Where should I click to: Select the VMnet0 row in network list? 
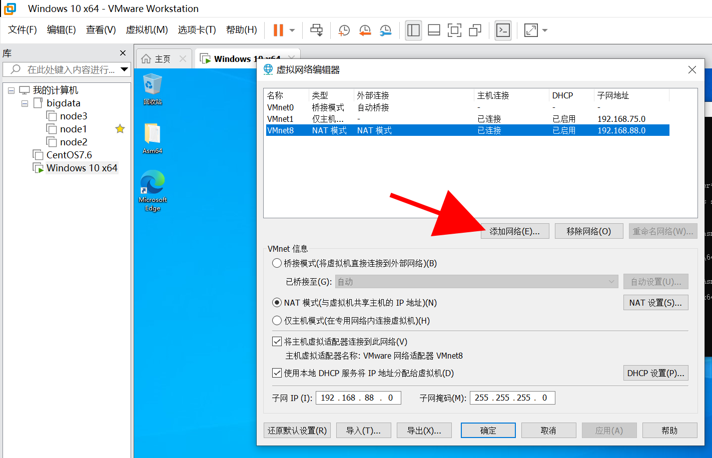pos(467,107)
